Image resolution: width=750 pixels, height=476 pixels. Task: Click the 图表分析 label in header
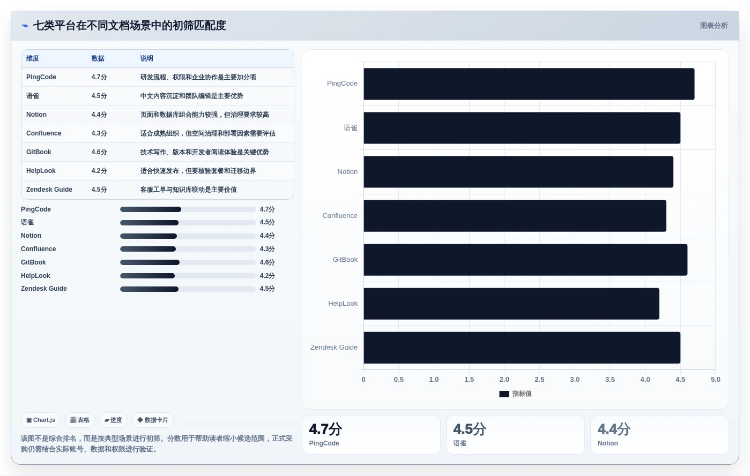[714, 26]
